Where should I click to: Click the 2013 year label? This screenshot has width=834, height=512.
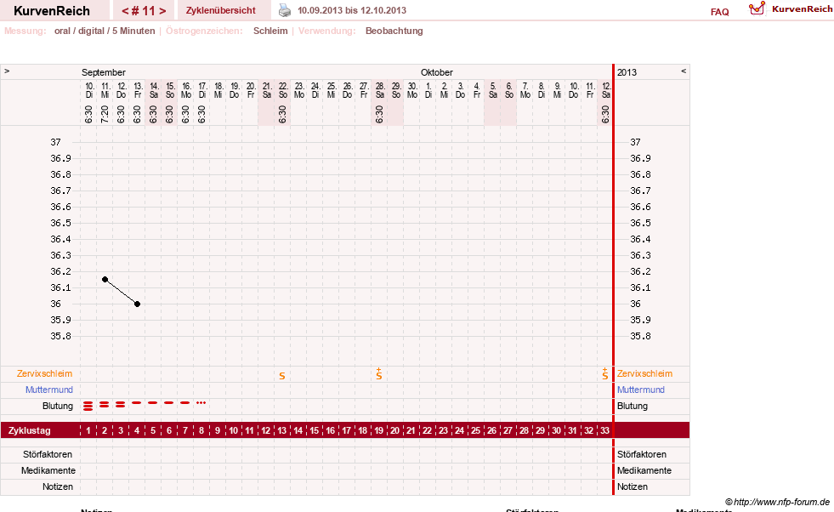pos(627,72)
